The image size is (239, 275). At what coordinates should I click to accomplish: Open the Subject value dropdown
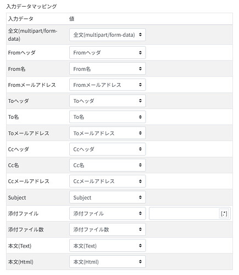point(108,197)
